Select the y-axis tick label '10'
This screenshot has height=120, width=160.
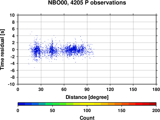coord(12,15)
